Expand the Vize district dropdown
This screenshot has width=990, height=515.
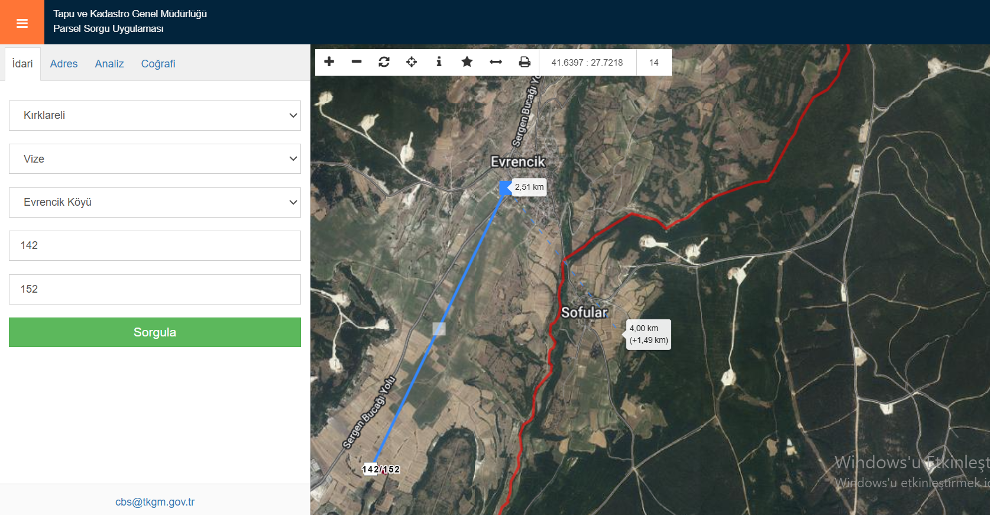[155, 159]
